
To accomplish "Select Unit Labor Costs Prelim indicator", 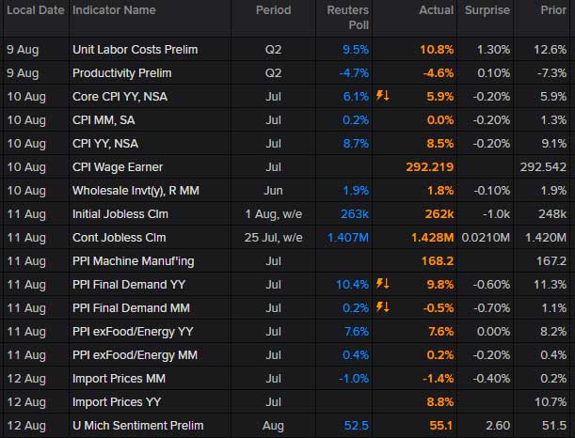I will [135, 50].
